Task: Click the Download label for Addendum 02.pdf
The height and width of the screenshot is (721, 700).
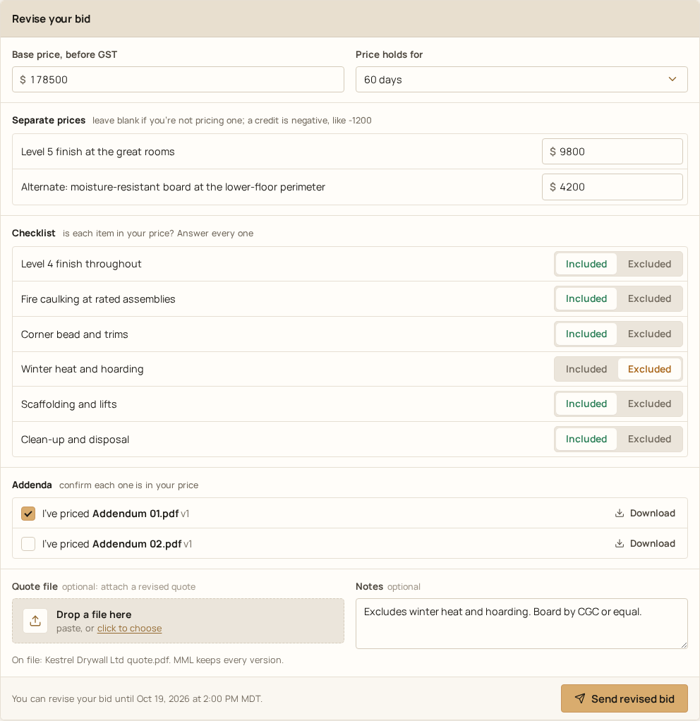Action: (x=652, y=543)
